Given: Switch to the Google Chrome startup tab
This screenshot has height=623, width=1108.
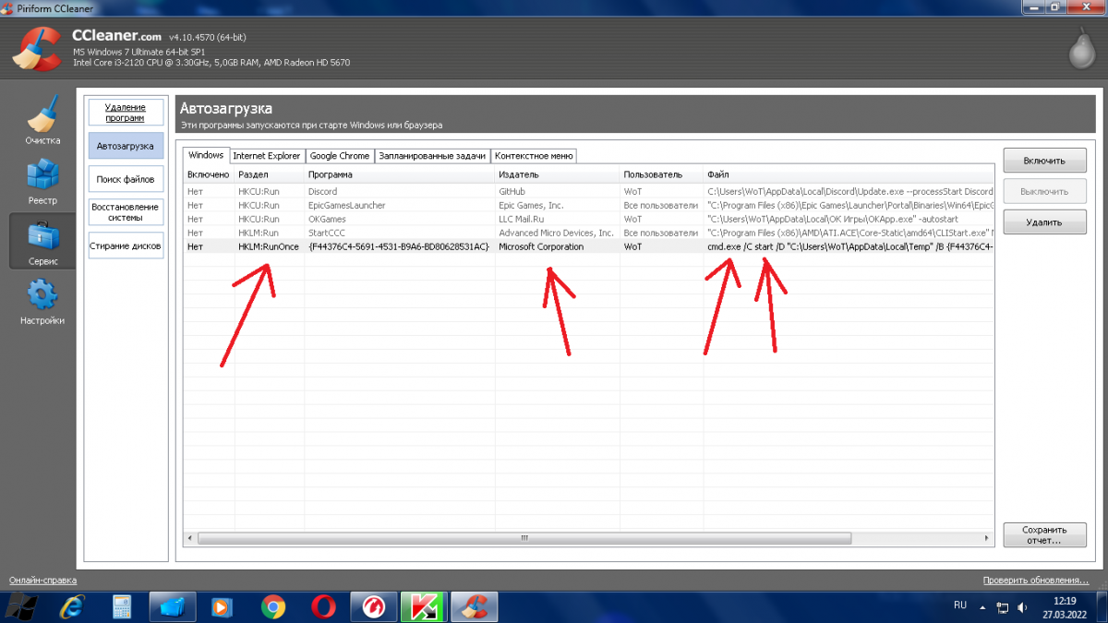Looking at the screenshot, I should 339,156.
